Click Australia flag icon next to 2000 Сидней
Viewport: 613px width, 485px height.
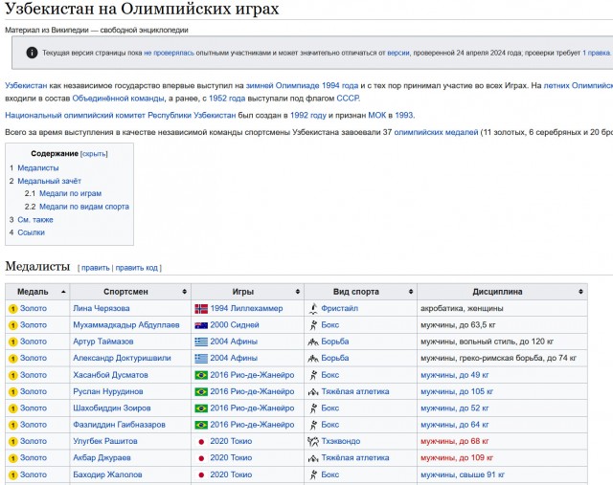[201, 325]
